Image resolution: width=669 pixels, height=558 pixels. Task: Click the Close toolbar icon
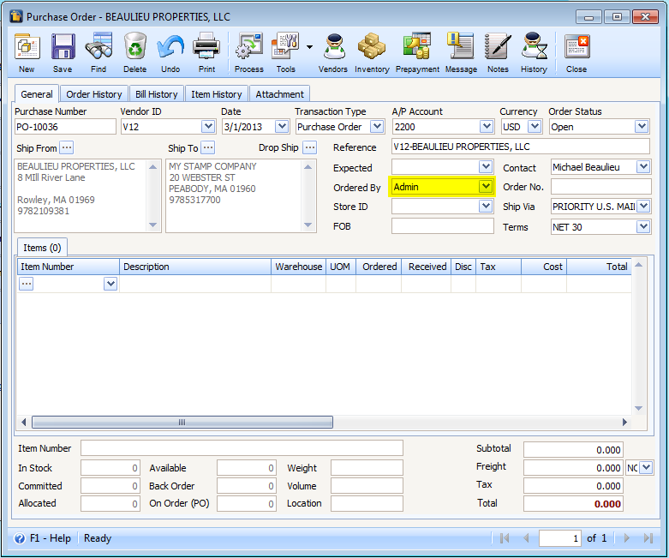(576, 46)
